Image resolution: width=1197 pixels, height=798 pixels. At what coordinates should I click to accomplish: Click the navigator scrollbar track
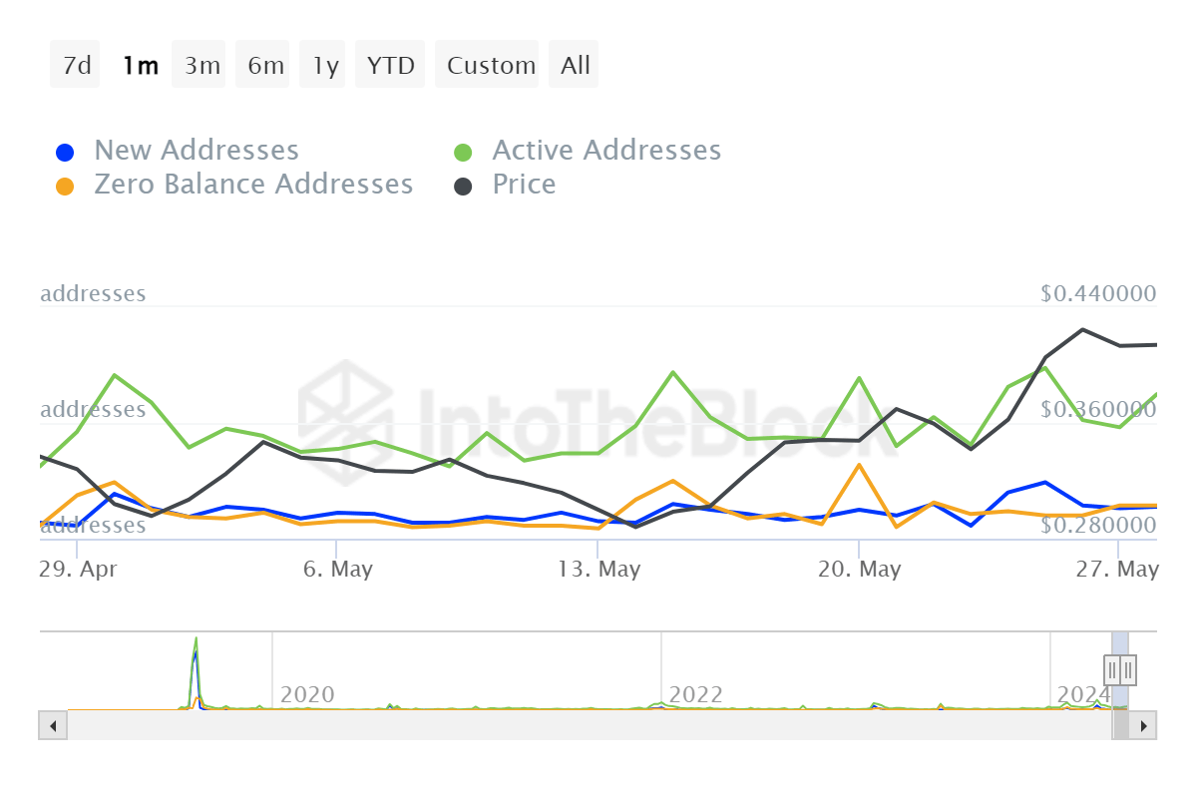pos(589,725)
